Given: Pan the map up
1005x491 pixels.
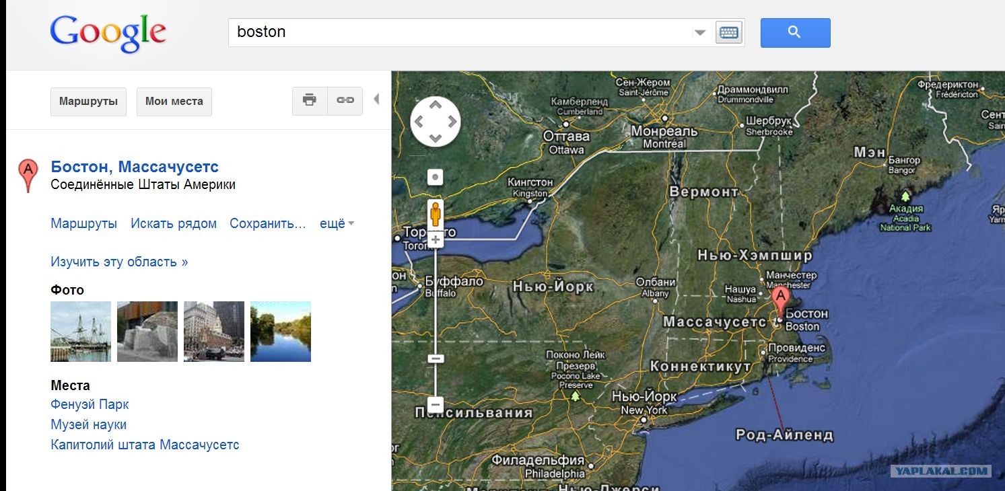Looking at the screenshot, I should tap(436, 105).
